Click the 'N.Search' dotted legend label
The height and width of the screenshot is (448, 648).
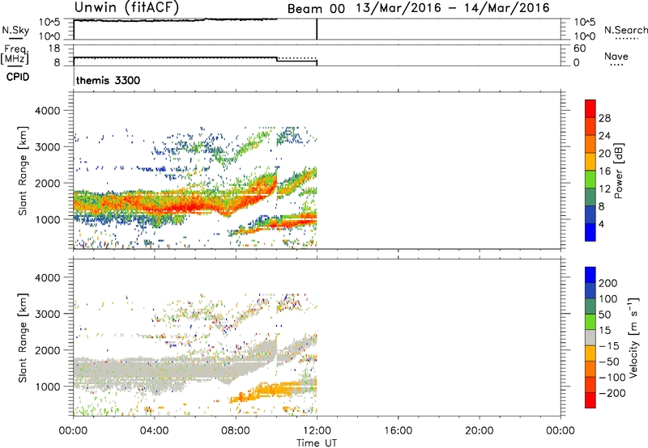pyautogui.click(x=625, y=30)
